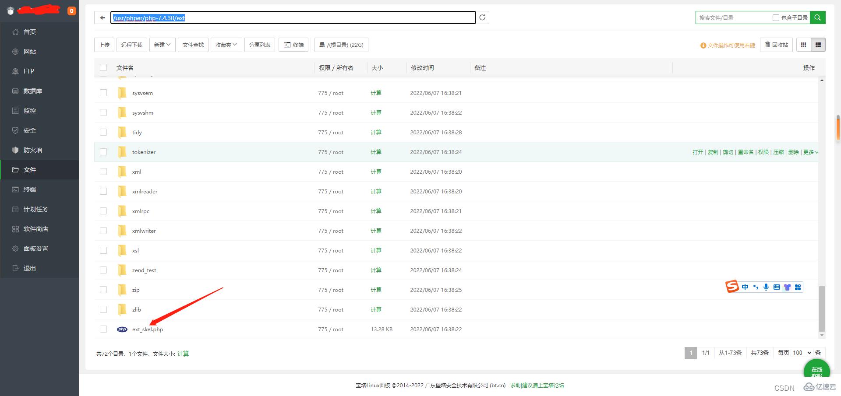
Task: Open the tokenizer folder icon
Action: 122,152
